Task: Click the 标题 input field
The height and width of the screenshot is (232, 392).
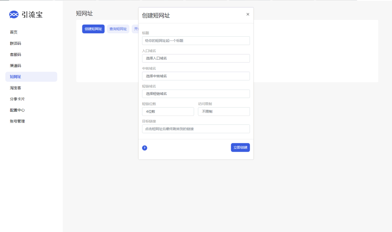Action: pyautogui.click(x=196, y=41)
